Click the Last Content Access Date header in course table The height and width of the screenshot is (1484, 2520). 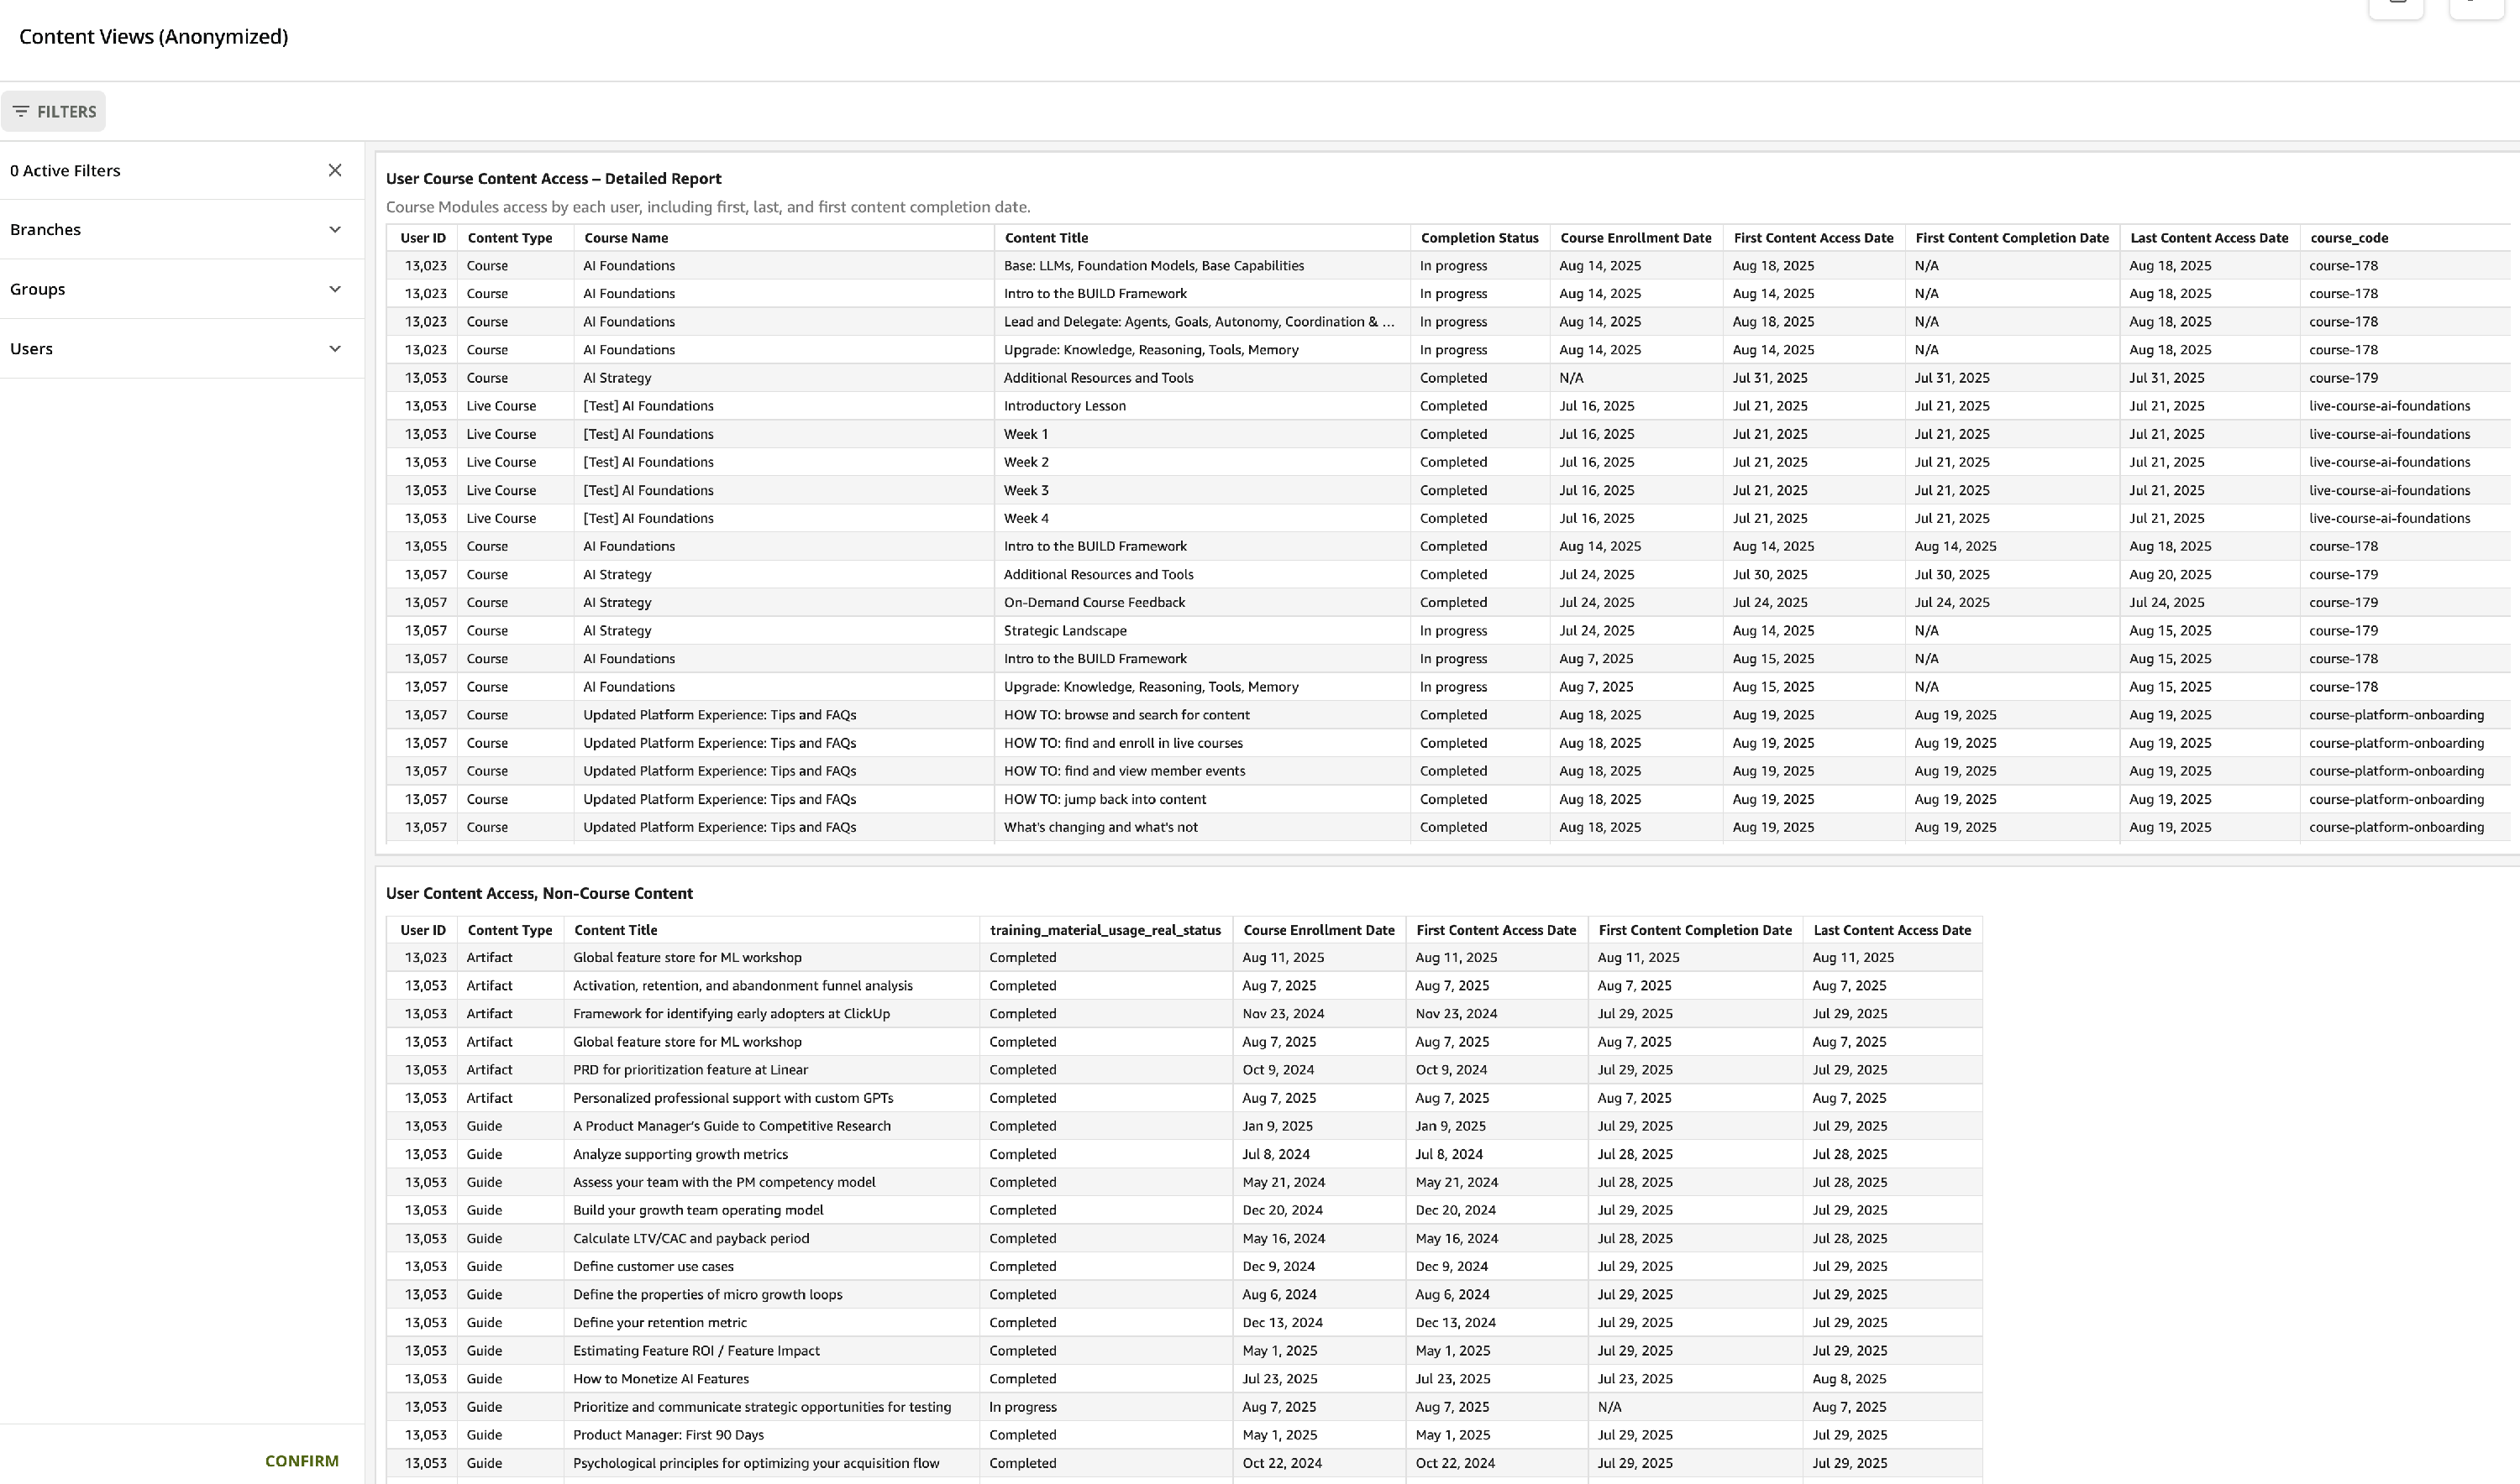(x=2208, y=238)
